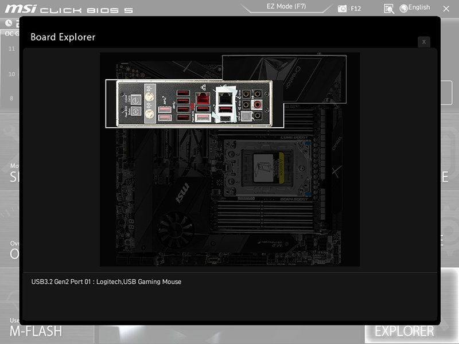This screenshot has height=344, width=459.
Task: Close the Board Explorer dialog
Action: click(423, 42)
